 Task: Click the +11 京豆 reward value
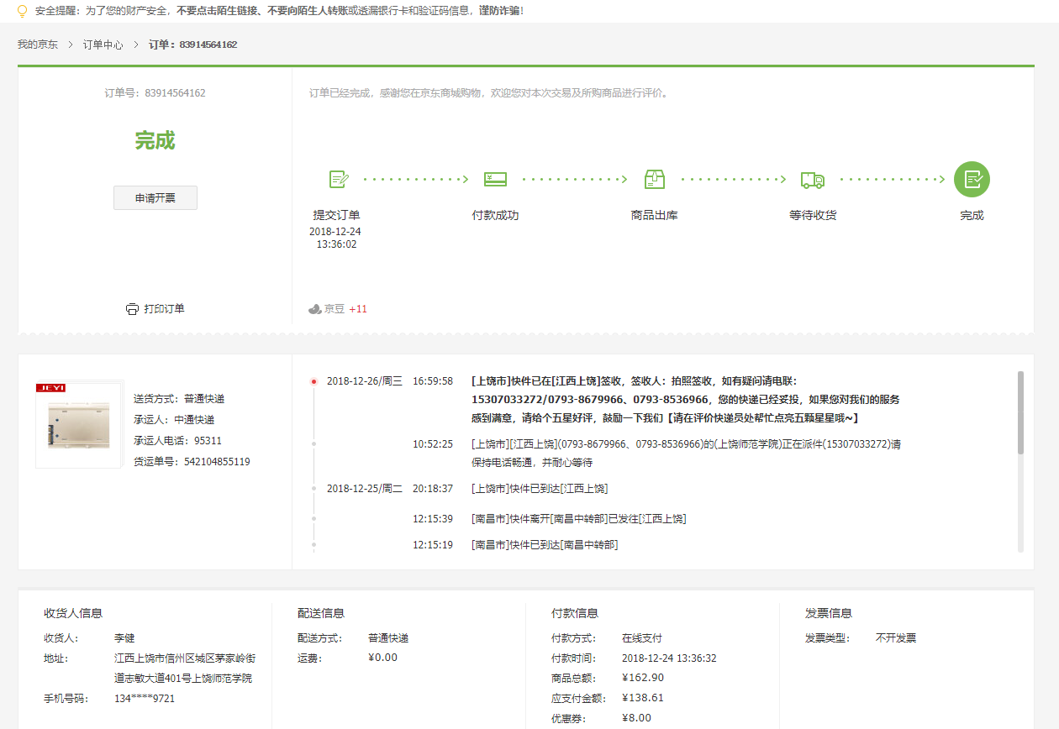358,309
